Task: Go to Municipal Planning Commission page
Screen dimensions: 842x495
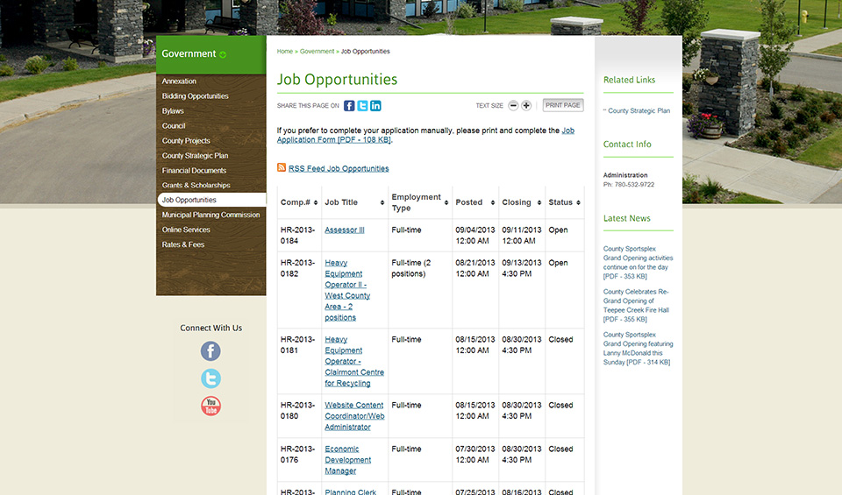Action: (x=210, y=215)
